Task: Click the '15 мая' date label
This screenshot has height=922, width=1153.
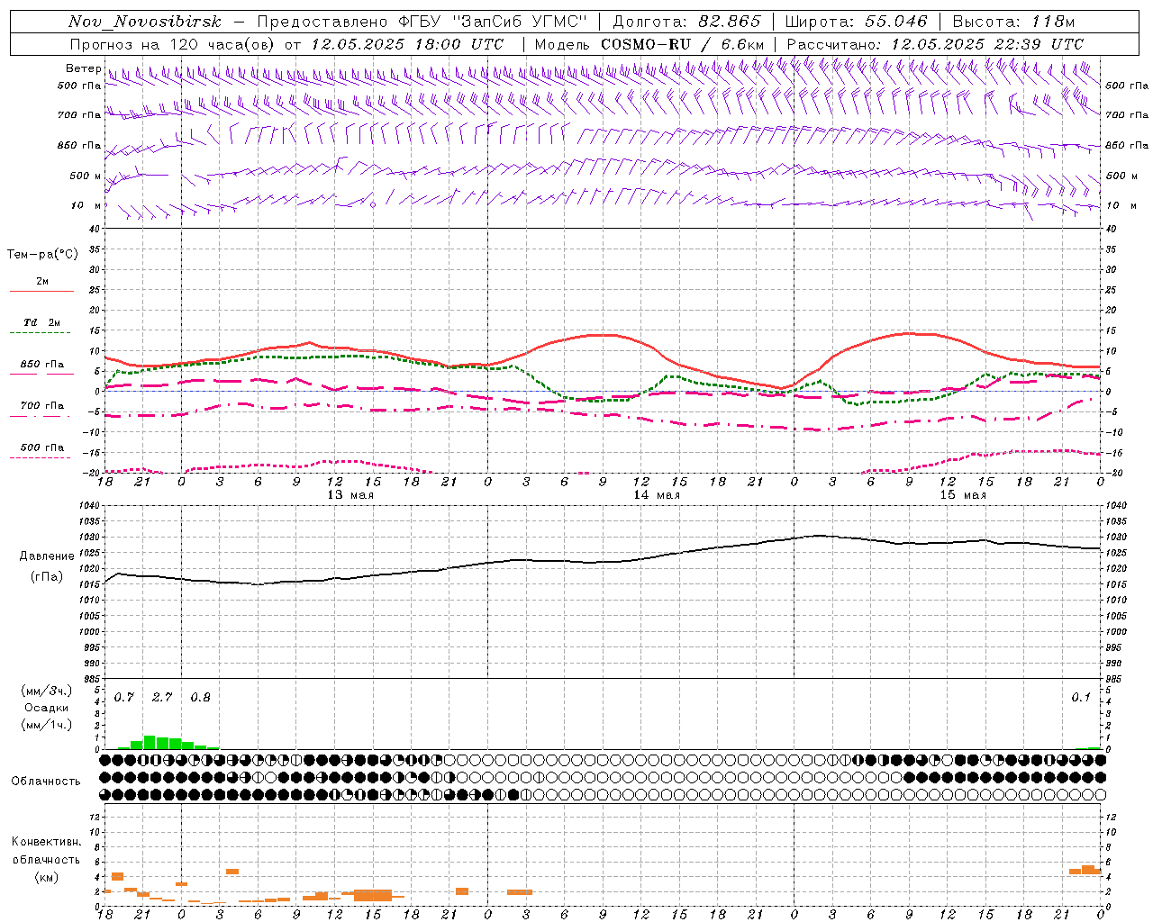Action: (963, 495)
